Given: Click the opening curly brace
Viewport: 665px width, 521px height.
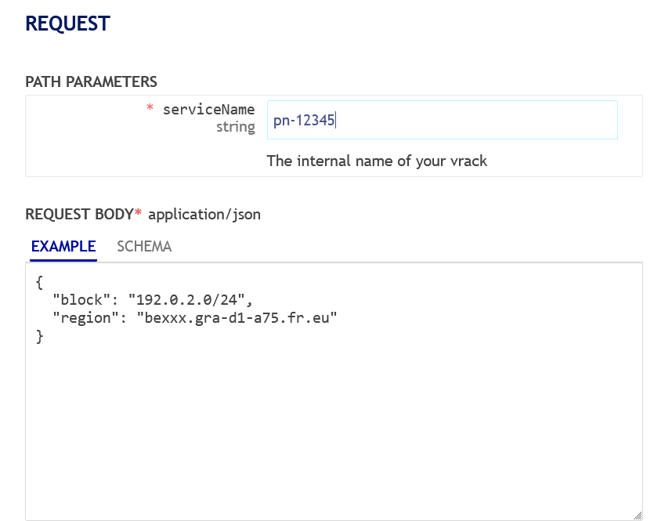Looking at the screenshot, I should 40,280.
